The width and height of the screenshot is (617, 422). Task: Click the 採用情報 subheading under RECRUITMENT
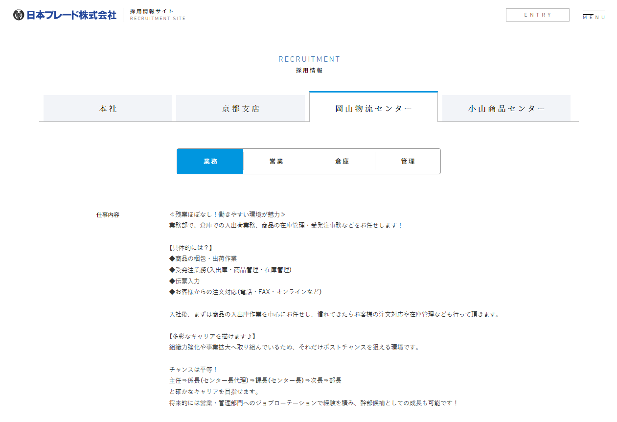[x=309, y=70]
